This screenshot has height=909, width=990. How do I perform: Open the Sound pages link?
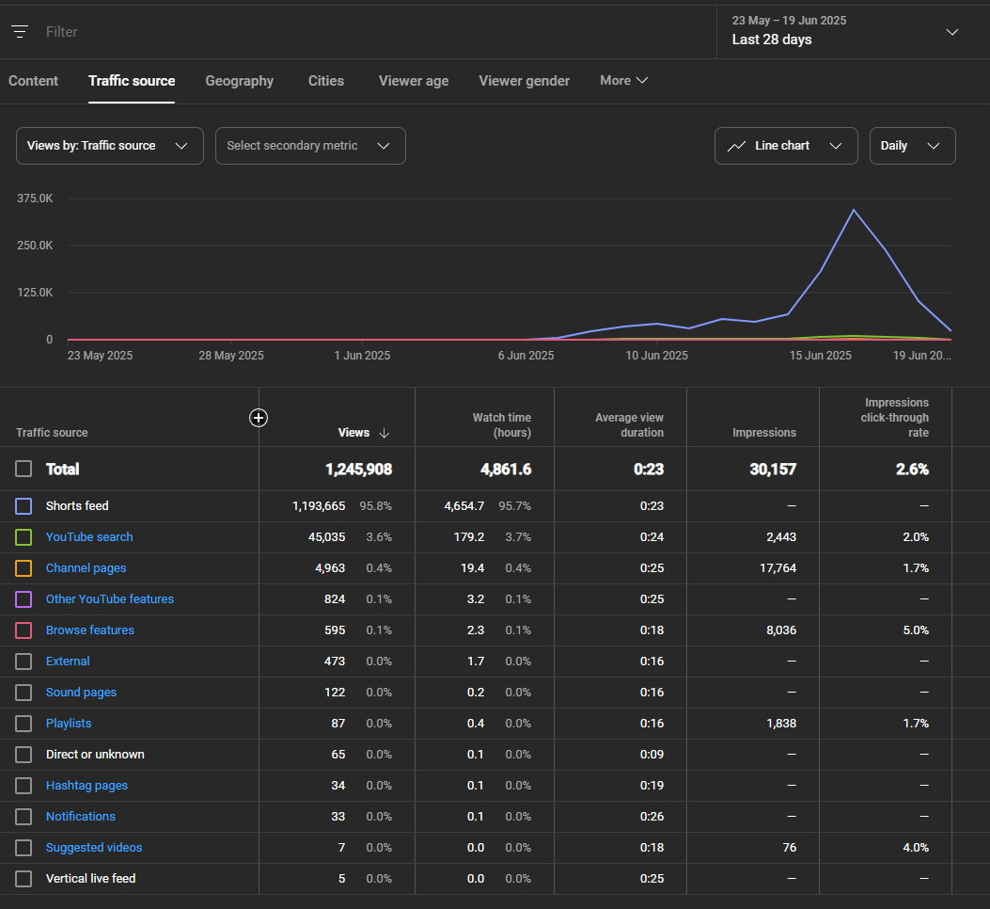81,693
